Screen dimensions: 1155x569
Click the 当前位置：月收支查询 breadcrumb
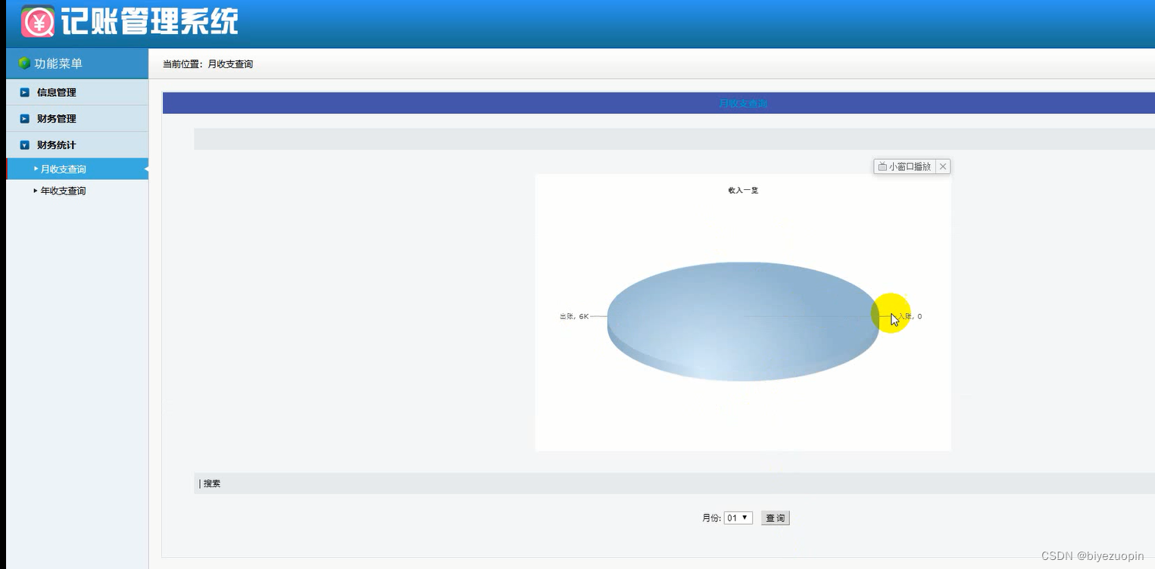[208, 64]
